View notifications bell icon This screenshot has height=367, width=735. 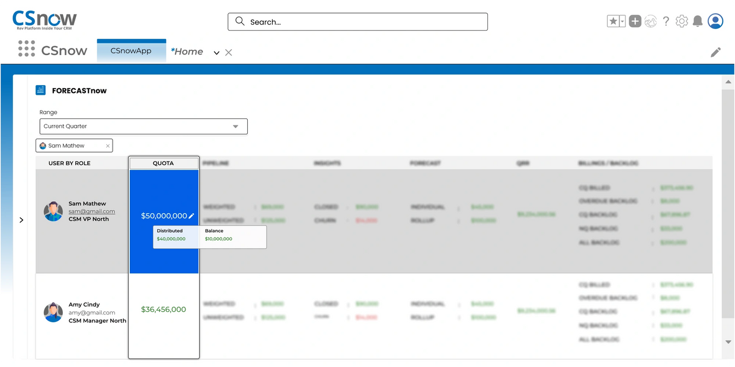click(x=698, y=21)
